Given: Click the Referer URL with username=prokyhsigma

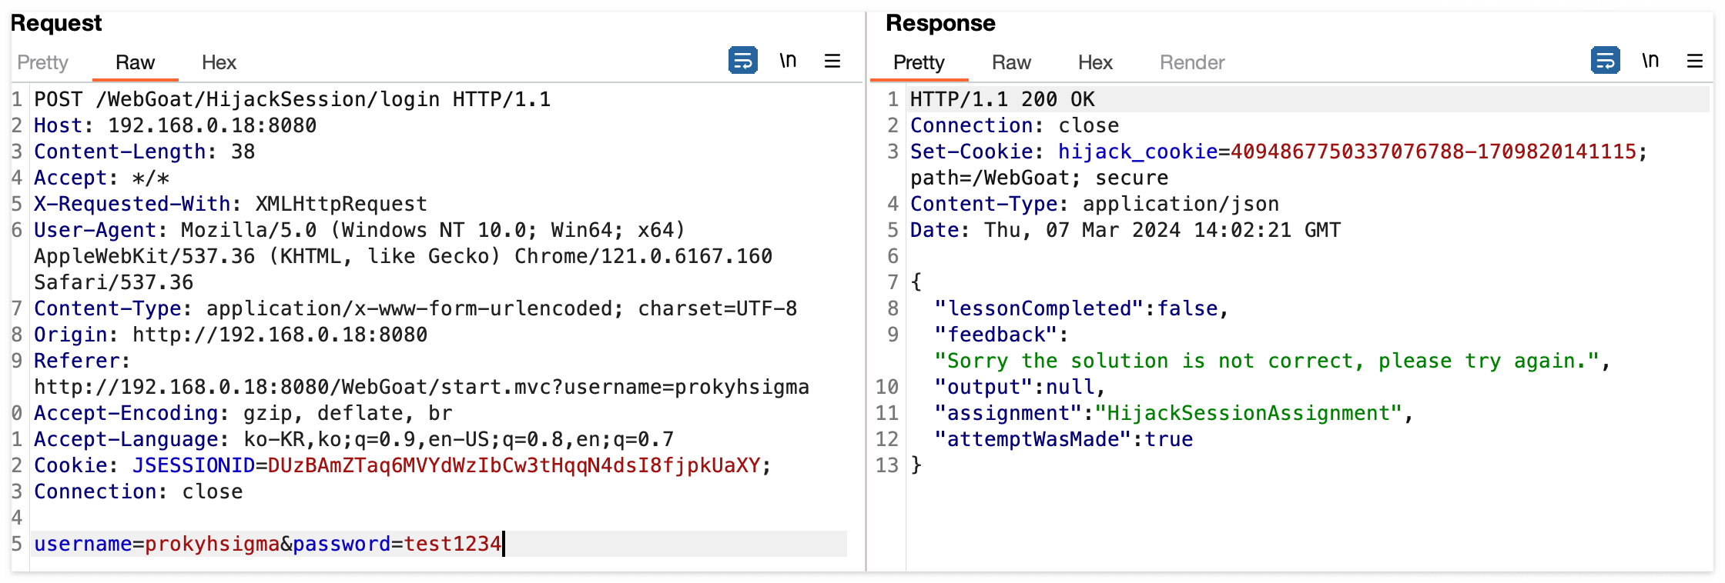Looking at the screenshot, I should coord(422,387).
